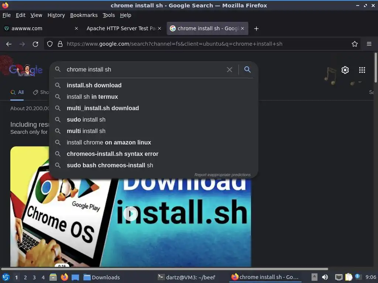Open the network tray icon

coord(339,277)
